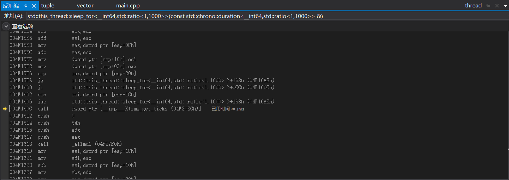
Task: Click address 004F15F6
Action: pyautogui.click(x=21, y=73)
